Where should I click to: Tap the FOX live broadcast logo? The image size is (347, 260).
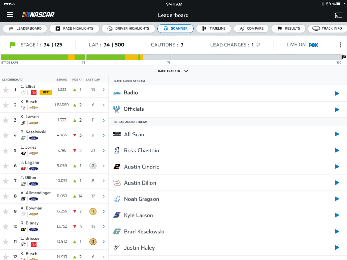point(313,45)
